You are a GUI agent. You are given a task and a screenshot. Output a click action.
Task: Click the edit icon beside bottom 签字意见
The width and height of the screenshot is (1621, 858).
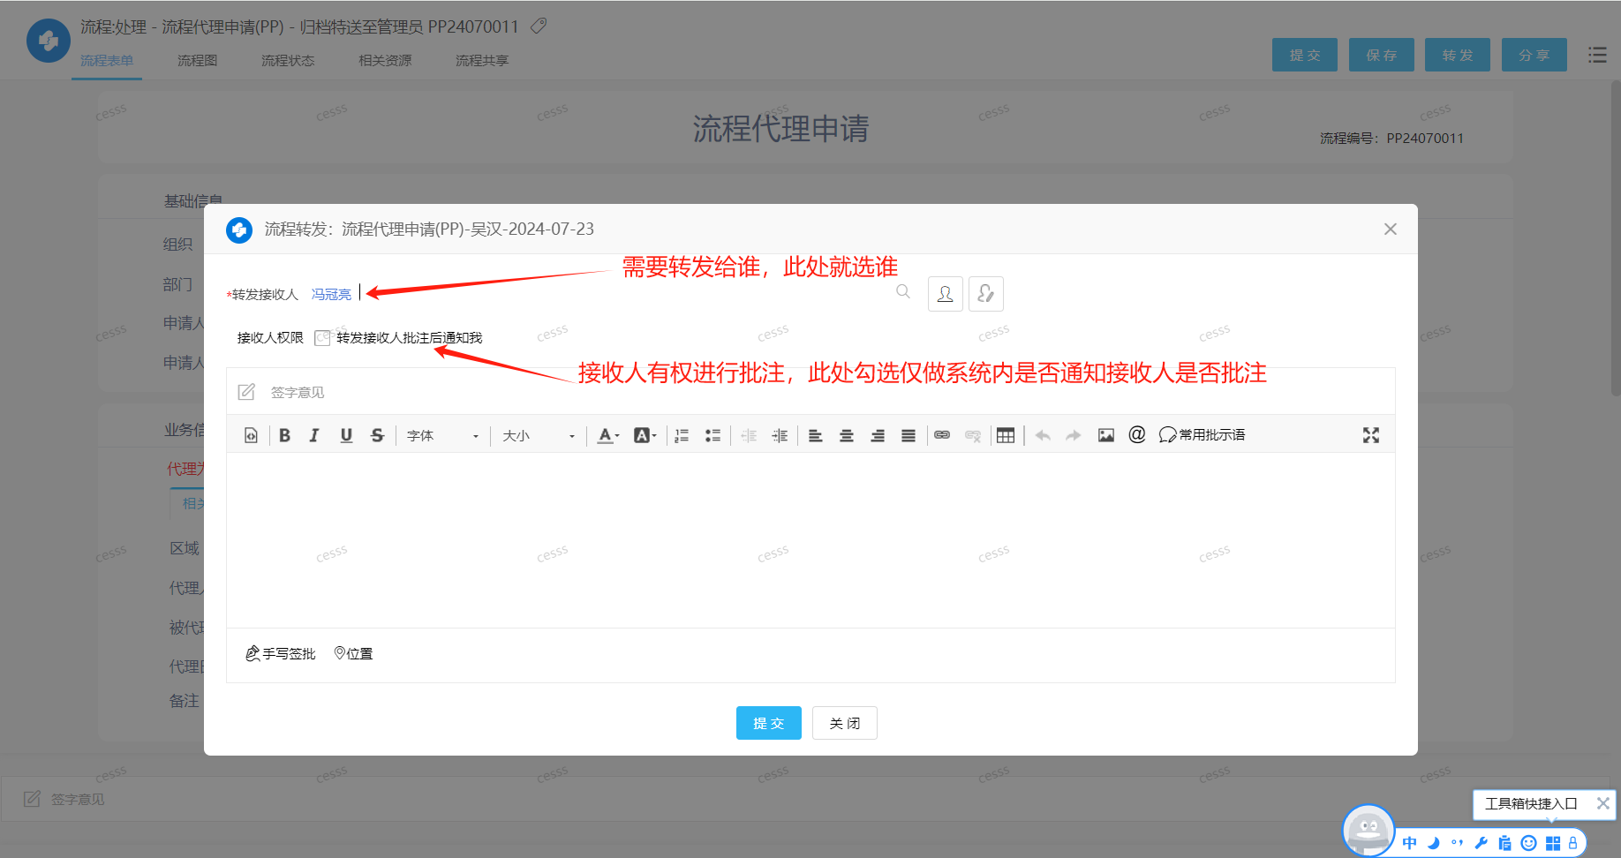coord(32,799)
